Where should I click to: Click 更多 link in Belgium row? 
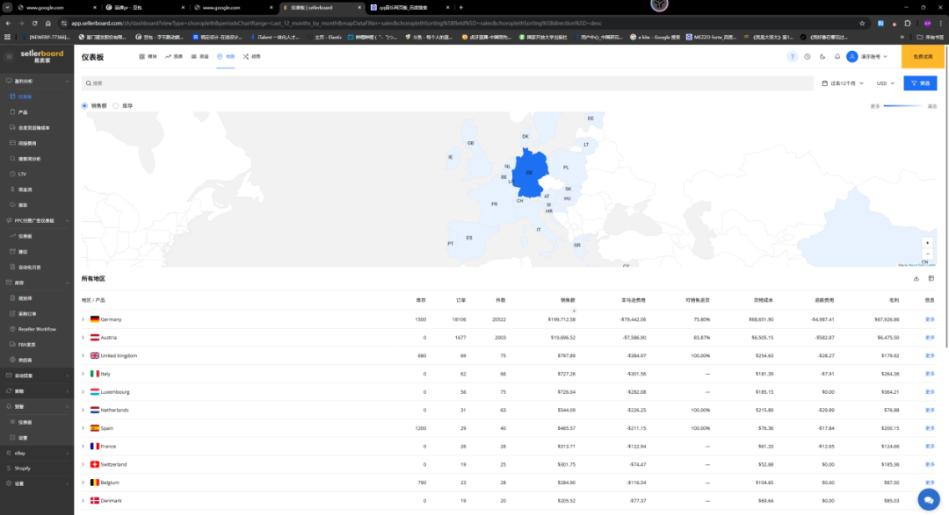point(931,483)
